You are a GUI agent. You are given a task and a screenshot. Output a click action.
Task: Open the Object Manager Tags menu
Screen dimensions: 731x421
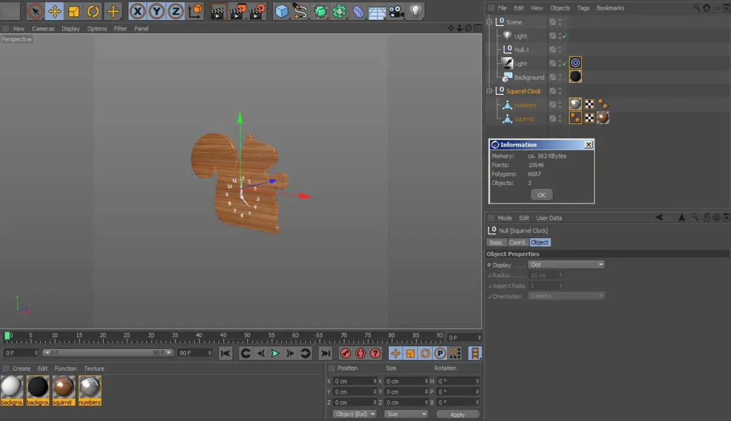[583, 8]
